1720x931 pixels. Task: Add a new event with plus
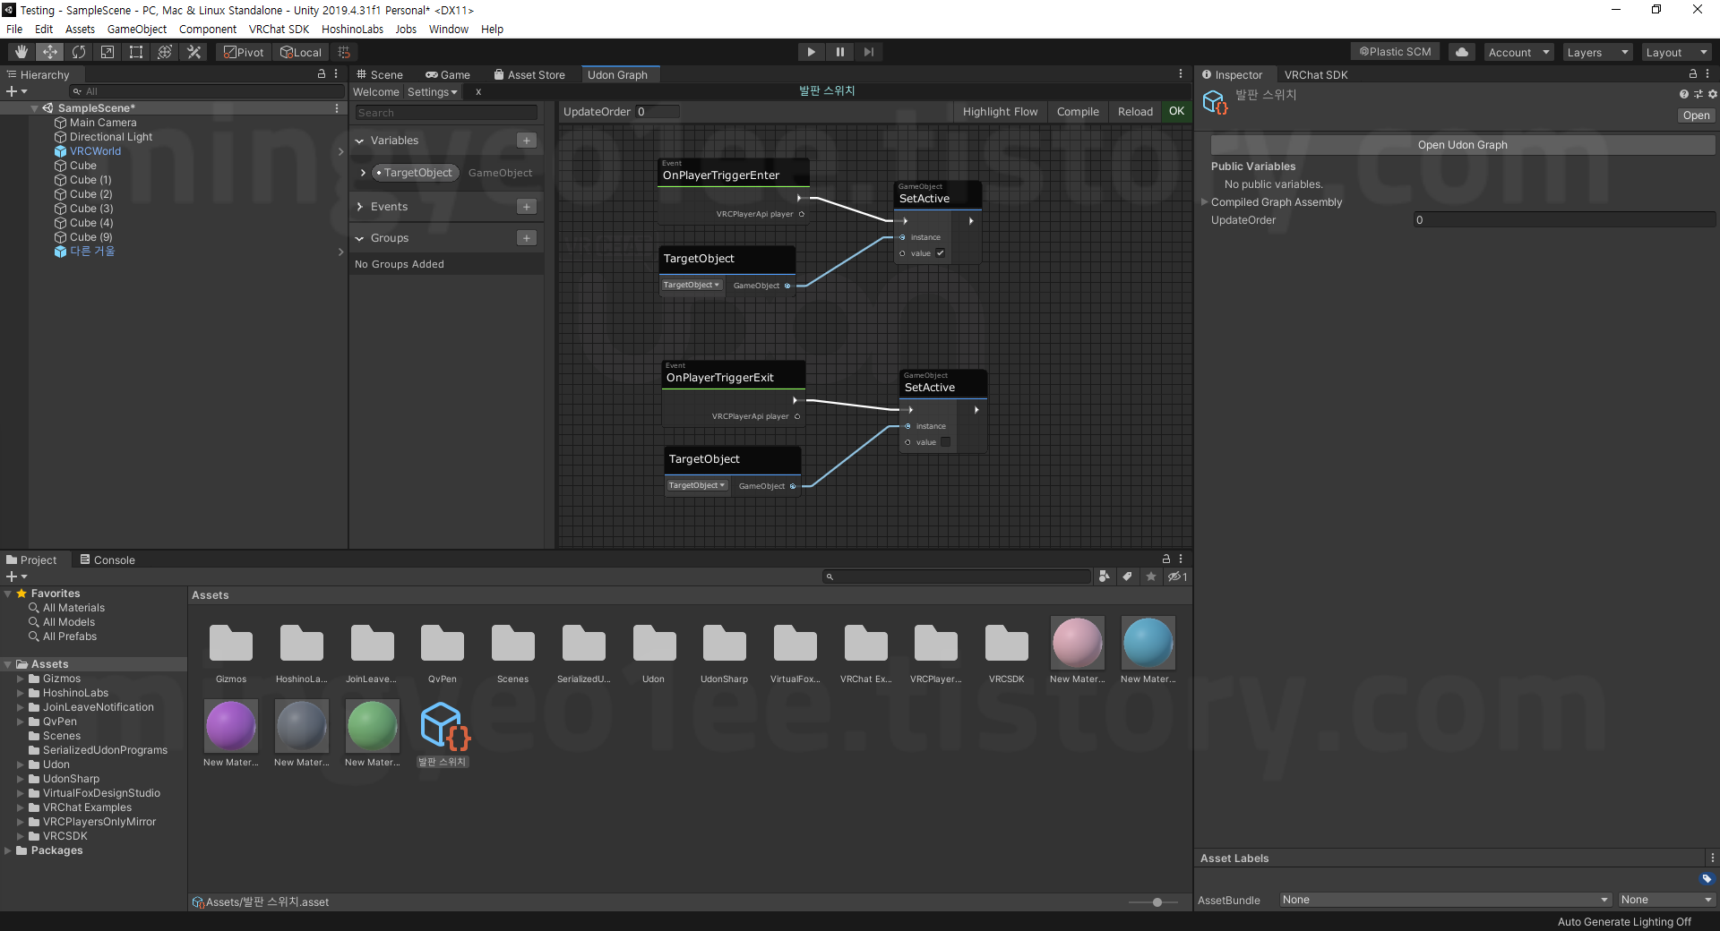coord(527,207)
